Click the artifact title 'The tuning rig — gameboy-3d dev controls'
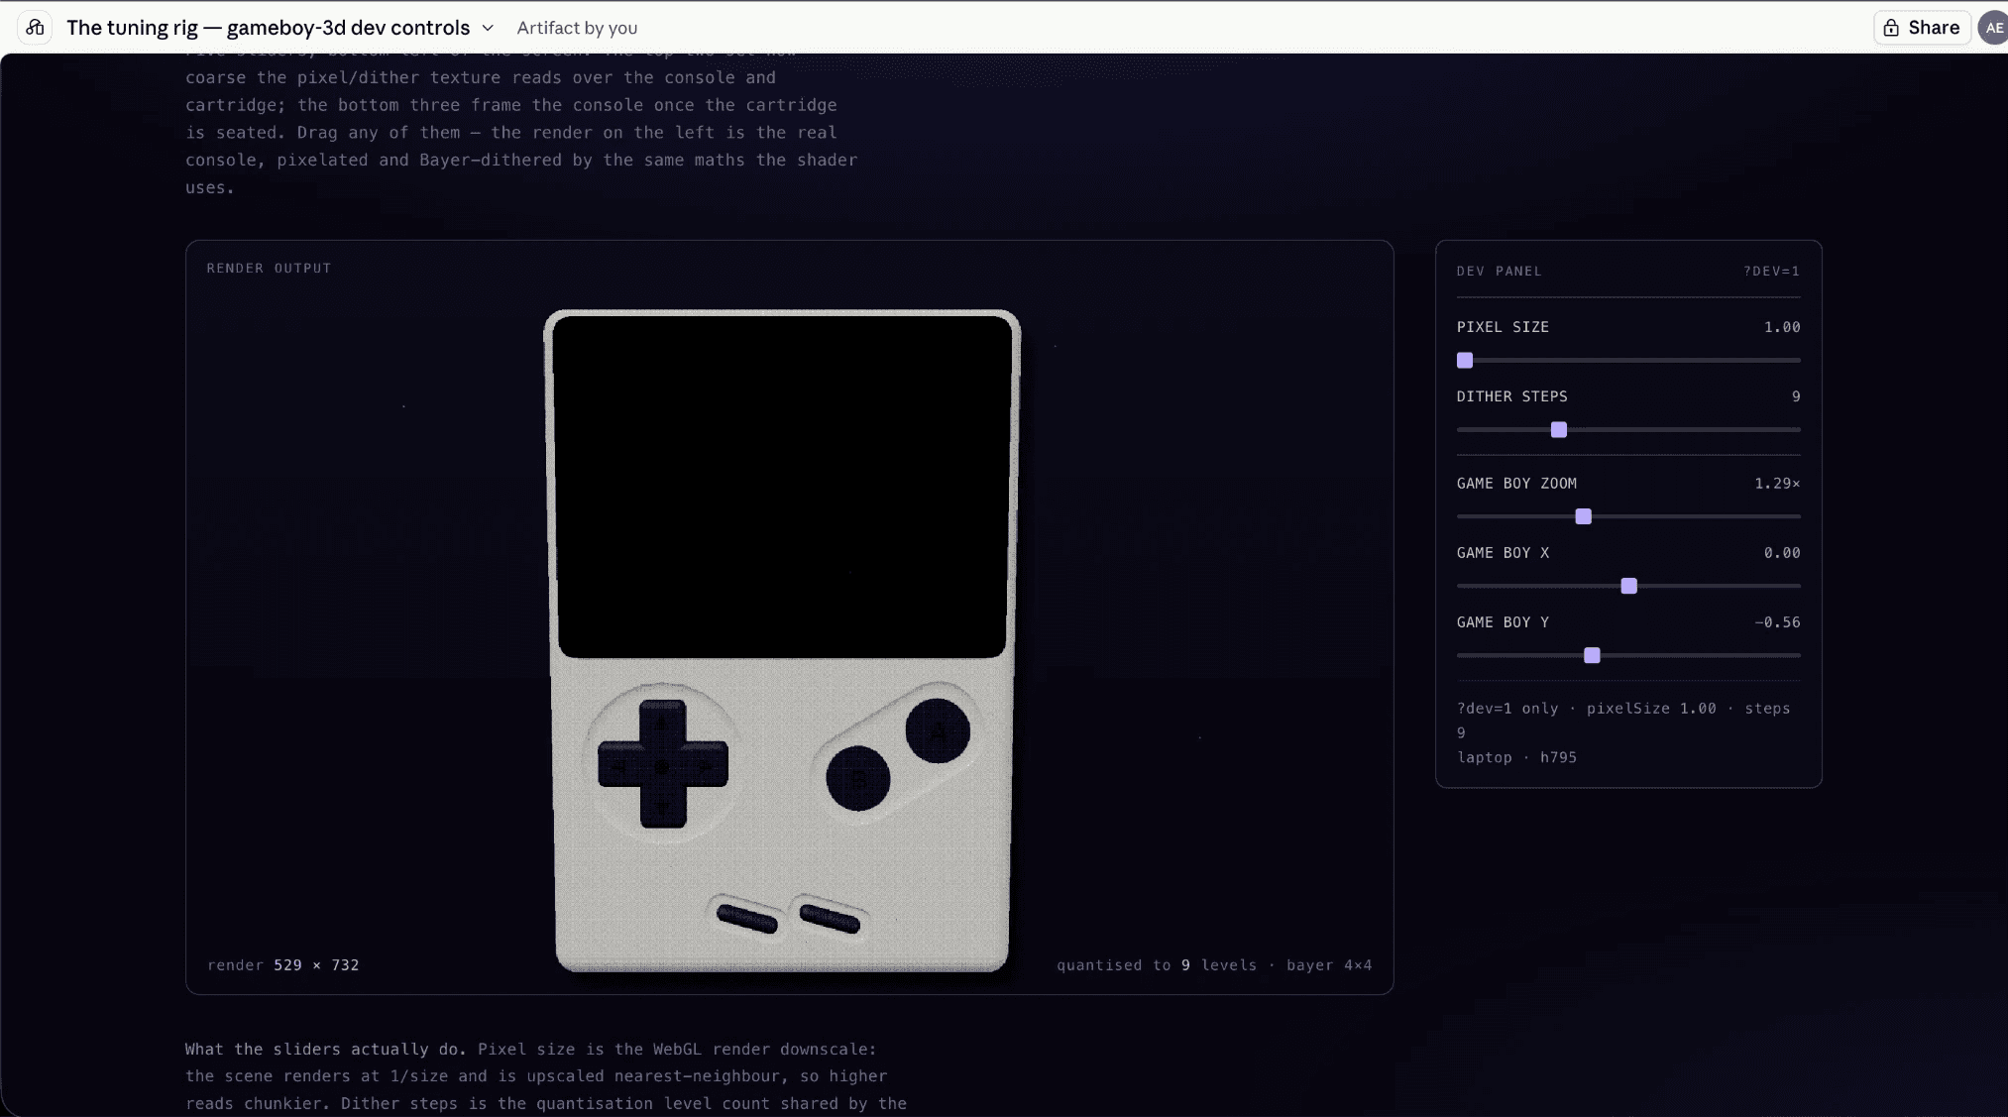Image resolution: width=2008 pixels, height=1117 pixels. (269, 28)
